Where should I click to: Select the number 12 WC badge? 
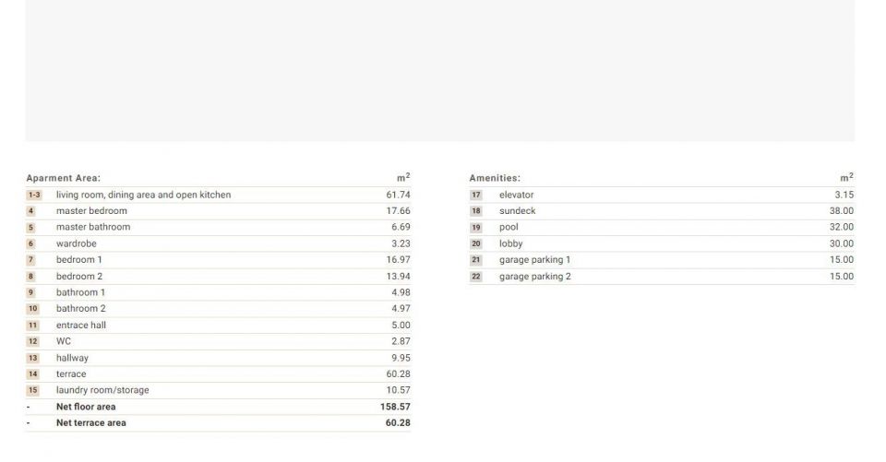[x=32, y=341]
